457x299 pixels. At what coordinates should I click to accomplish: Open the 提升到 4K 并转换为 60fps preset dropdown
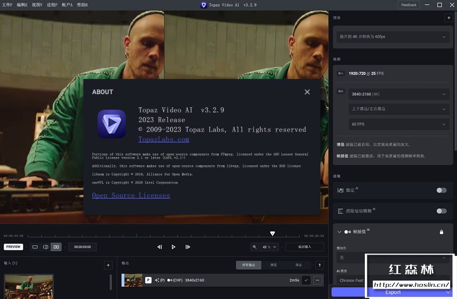(x=393, y=37)
